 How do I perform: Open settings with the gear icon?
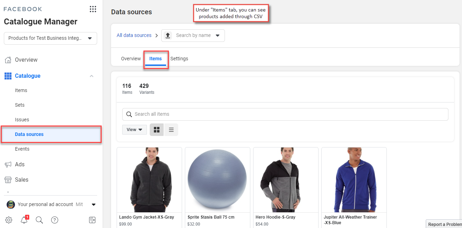tap(9, 220)
